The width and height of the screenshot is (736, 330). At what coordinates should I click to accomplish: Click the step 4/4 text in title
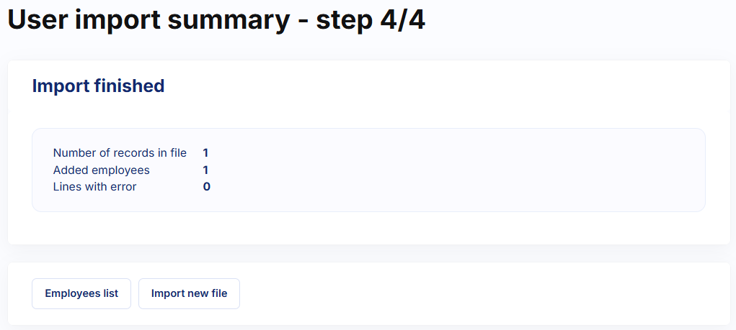pos(371,19)
